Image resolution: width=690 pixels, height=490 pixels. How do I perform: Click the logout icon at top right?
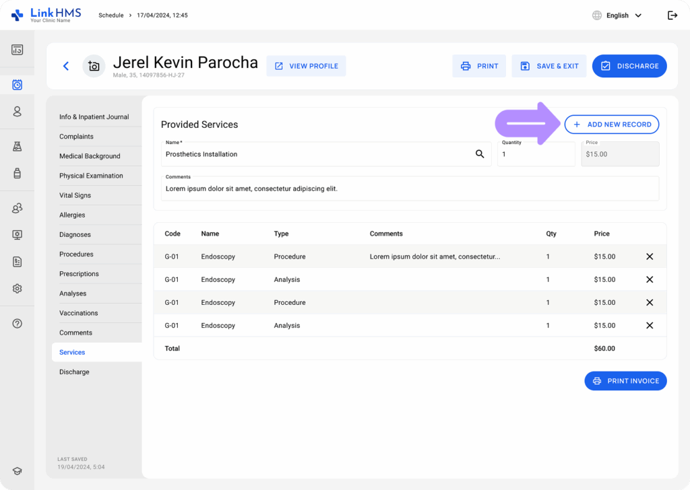[x=672, y=15]
